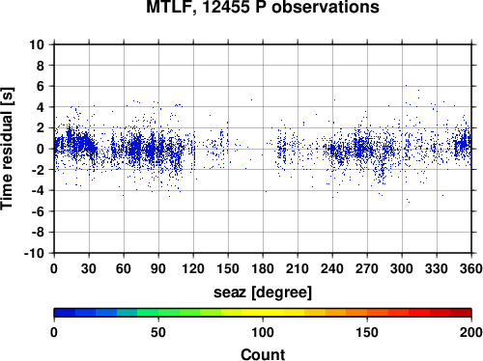Click the y-axis tick label 6
This screenshot has width=483, height=361.
point(41,86)
